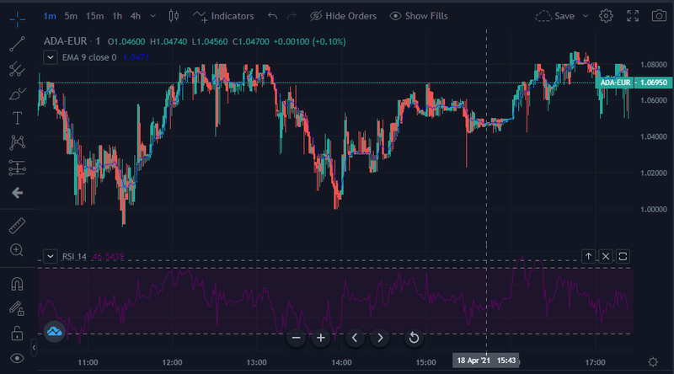Click the back arrow icon in sidebar
The width and height of the screenshot is (674, 374).
[17, 193]
